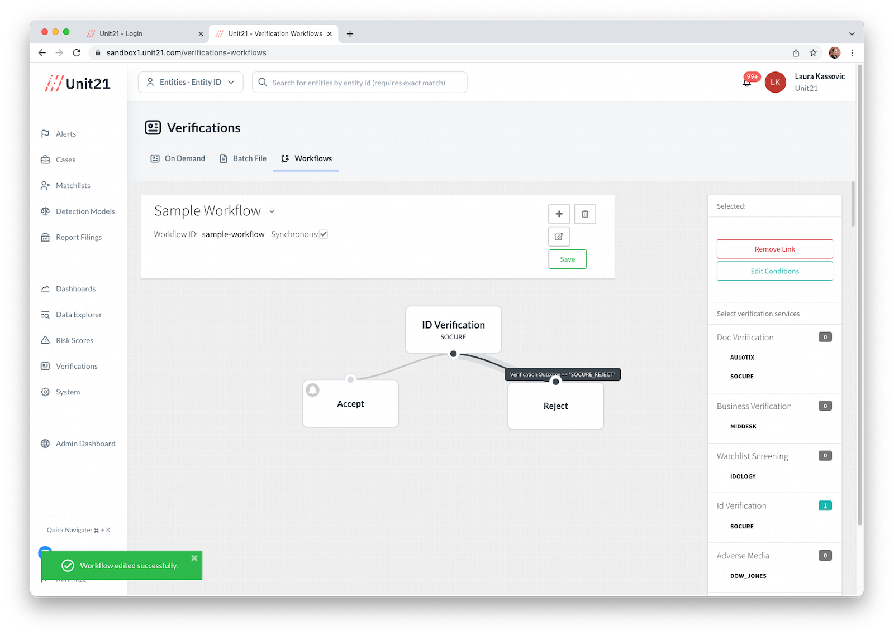
Task: Click the page vertical scrollbar
Action: click(860, 295)
